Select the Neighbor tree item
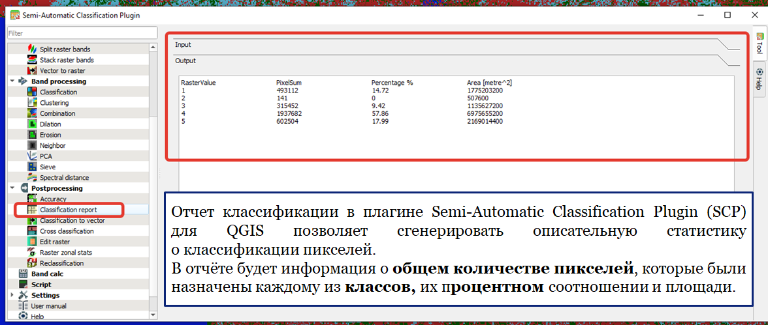This screenshot has height=325, width=768. coord(53,146)
